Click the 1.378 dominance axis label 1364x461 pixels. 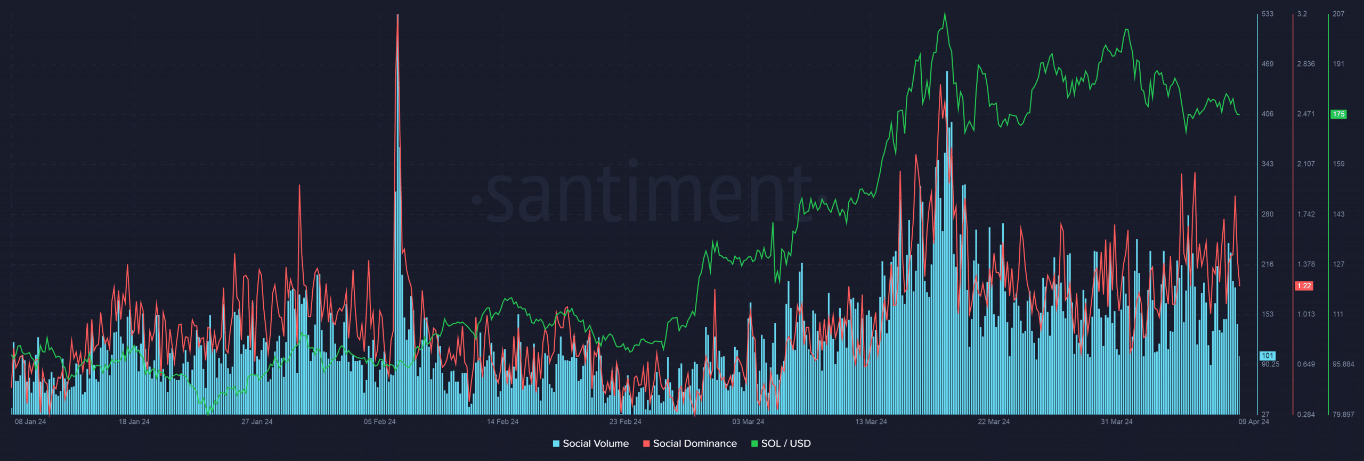click(1306, 264)
